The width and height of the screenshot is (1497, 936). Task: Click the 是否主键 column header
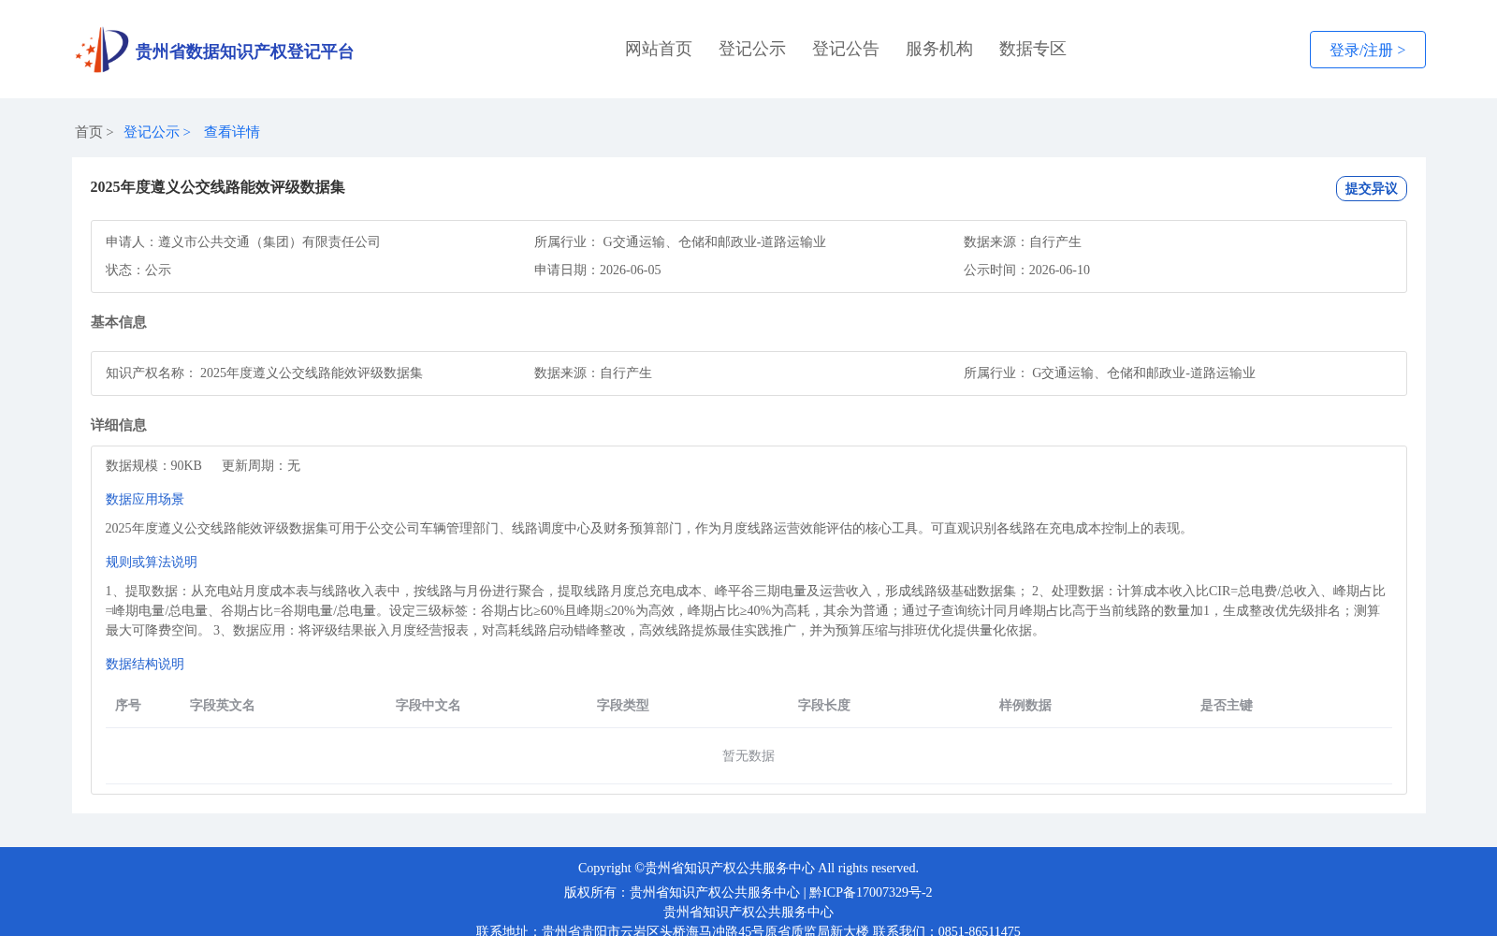pos(1227,705)
